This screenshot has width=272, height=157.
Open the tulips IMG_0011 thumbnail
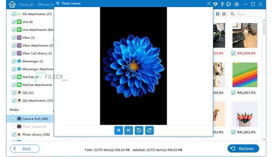245,114
